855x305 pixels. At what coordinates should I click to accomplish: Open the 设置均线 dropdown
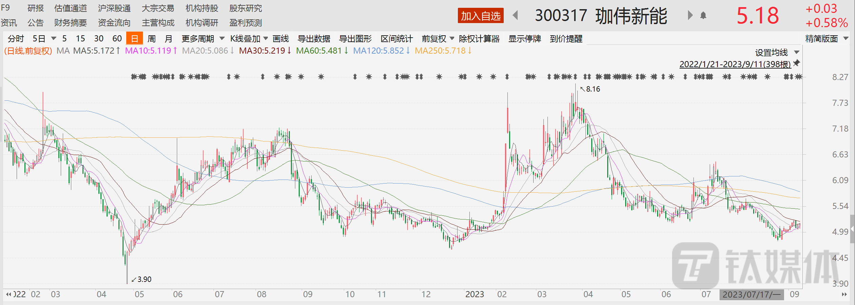(x=777, y=53)
